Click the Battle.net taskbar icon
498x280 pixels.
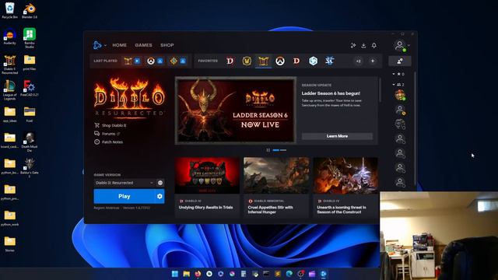(324, 274)
